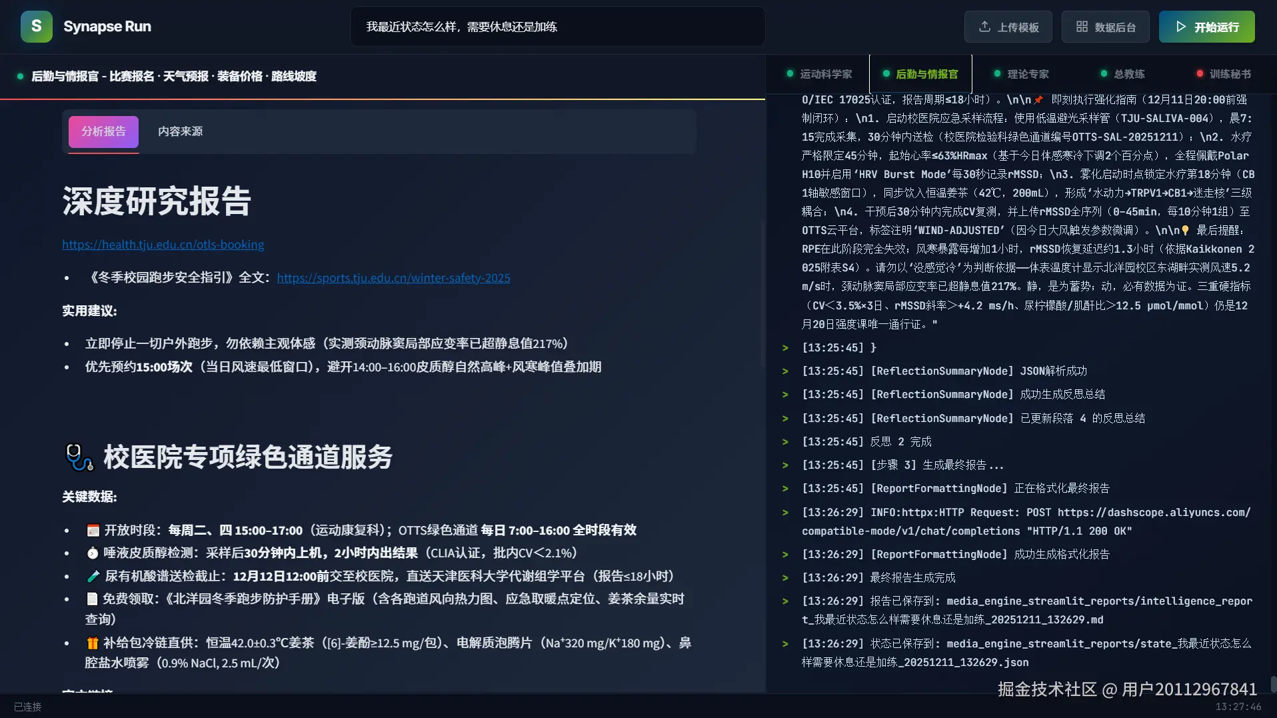Click the 已连接 status in the bottom bar
Viewport: 1277px width, 718px height.
point(27,707)
